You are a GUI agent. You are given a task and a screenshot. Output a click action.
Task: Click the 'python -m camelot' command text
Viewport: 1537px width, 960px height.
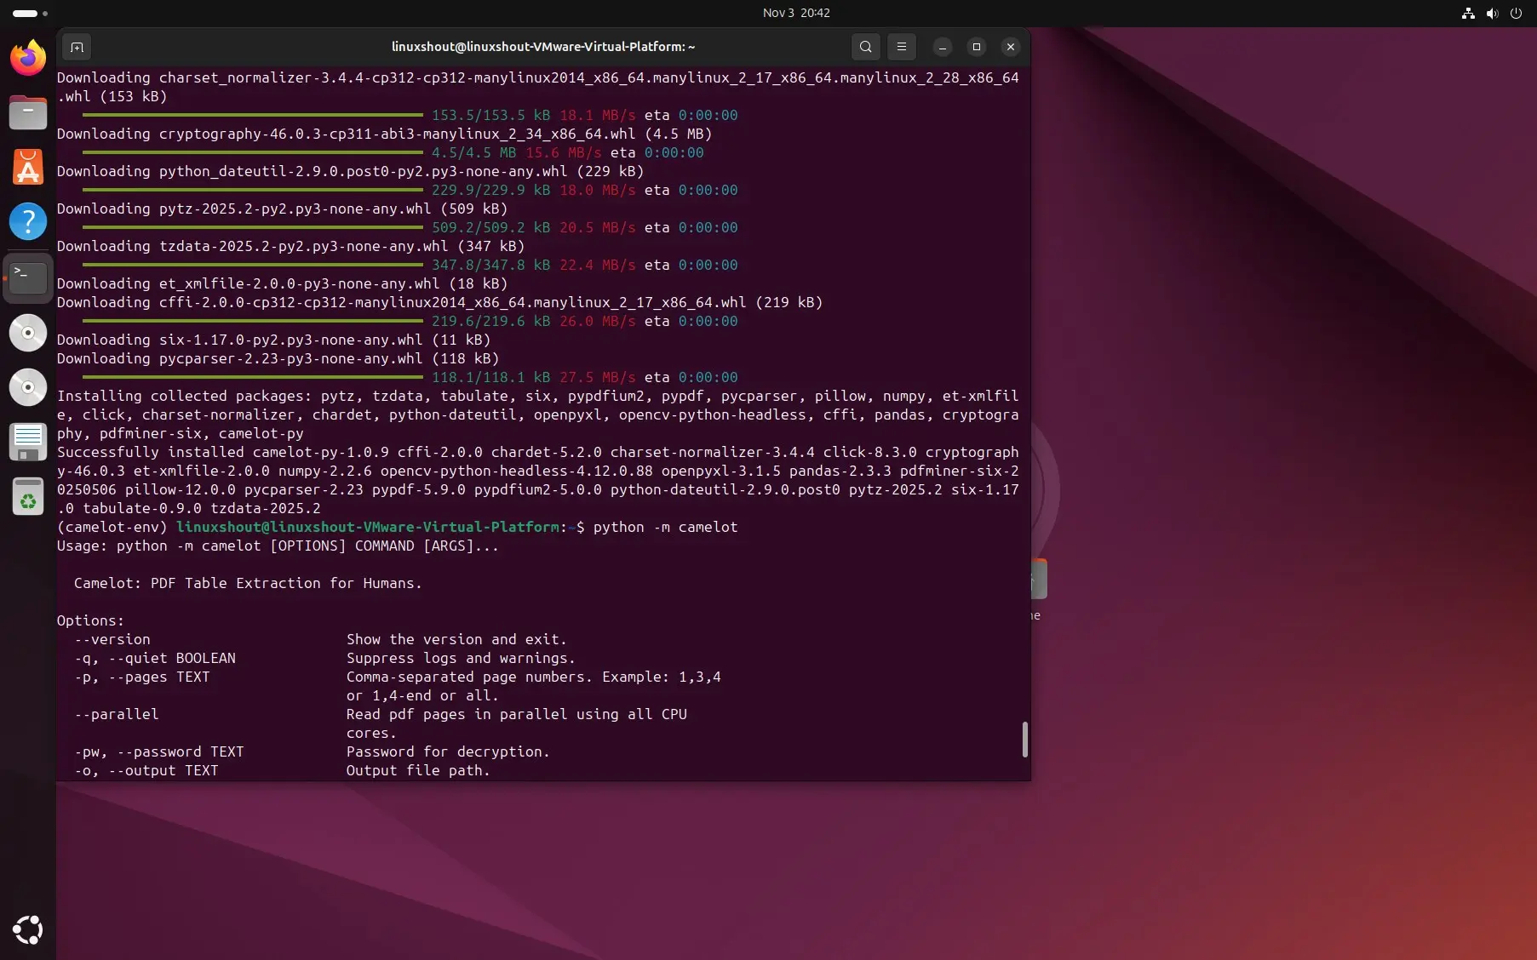point(665,527)
